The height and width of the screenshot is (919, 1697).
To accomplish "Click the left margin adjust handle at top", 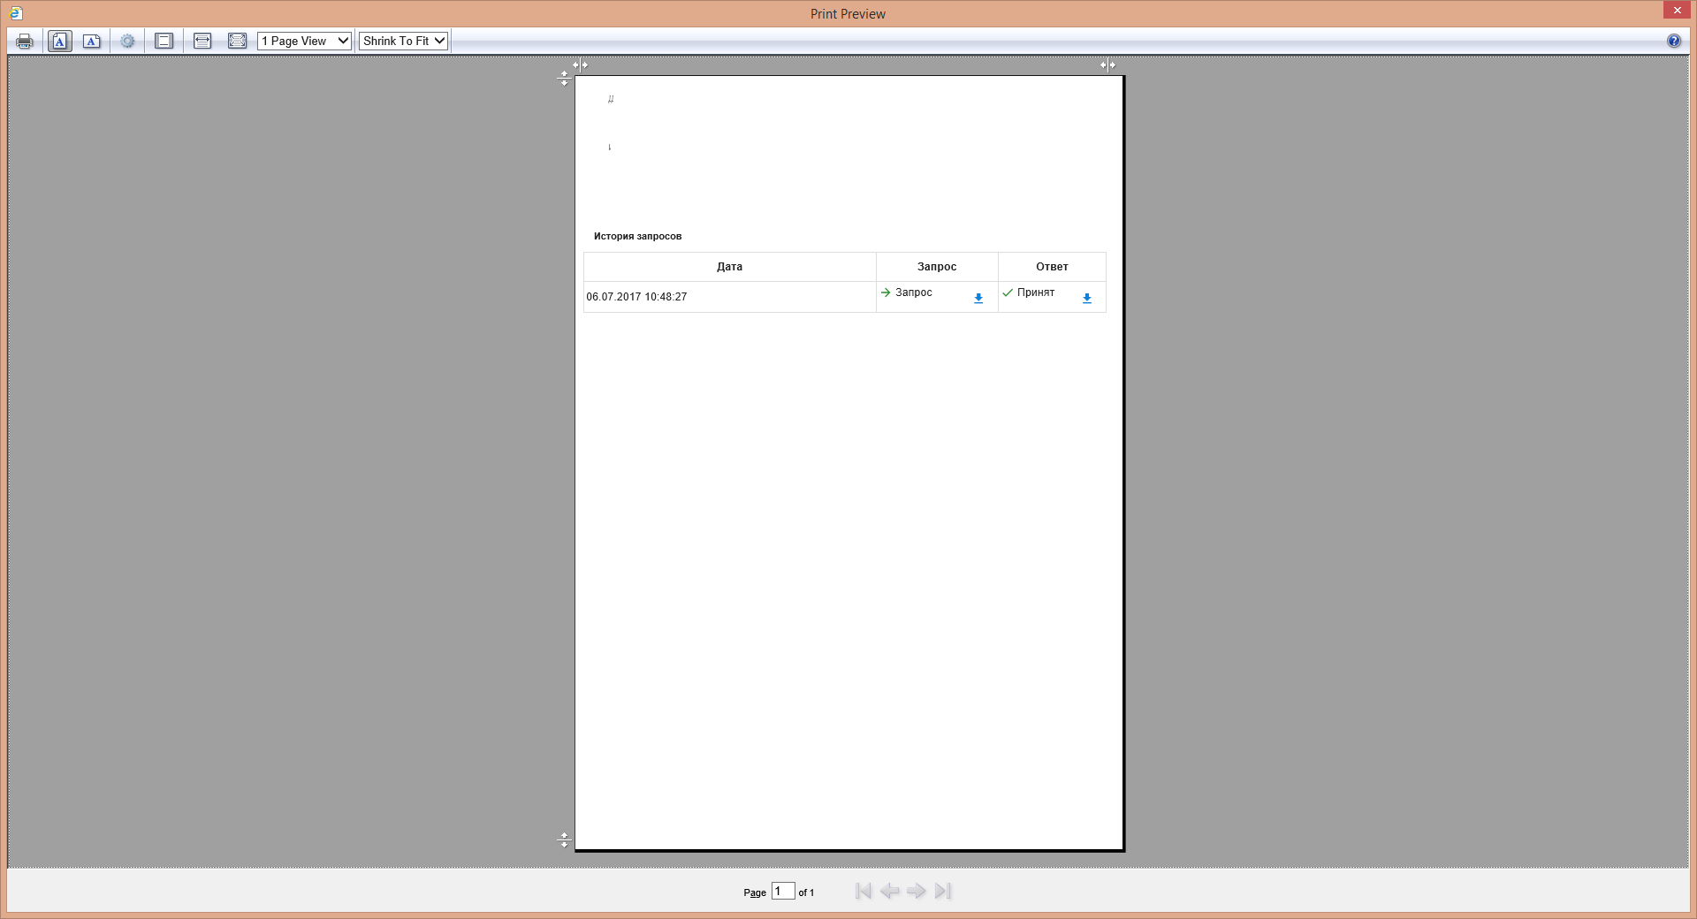I will 580,65.
